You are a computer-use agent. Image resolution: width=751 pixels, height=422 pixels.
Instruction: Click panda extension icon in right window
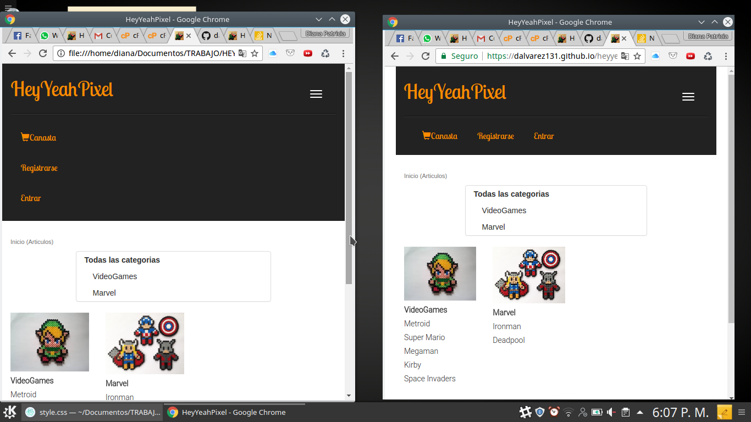pyautogui.click(x=673, y=56)
